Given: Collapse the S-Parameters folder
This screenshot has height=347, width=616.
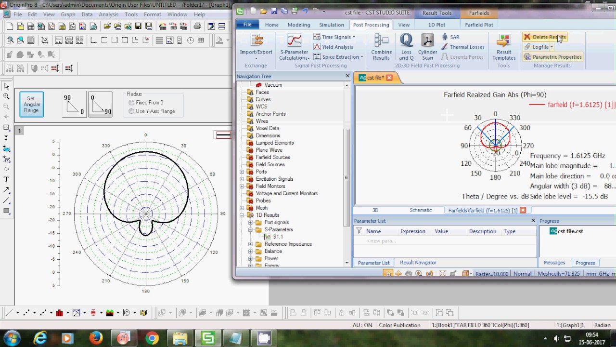Looking at the screenshot, I should [x=250, y=229].
